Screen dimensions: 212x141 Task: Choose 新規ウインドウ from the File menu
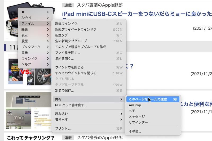click(x=89, y=24)
